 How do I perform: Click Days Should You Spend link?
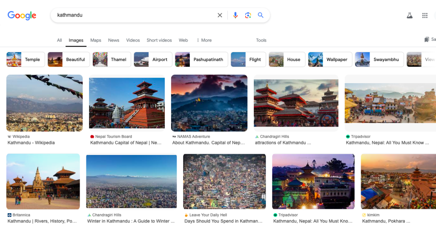[223, 221]
